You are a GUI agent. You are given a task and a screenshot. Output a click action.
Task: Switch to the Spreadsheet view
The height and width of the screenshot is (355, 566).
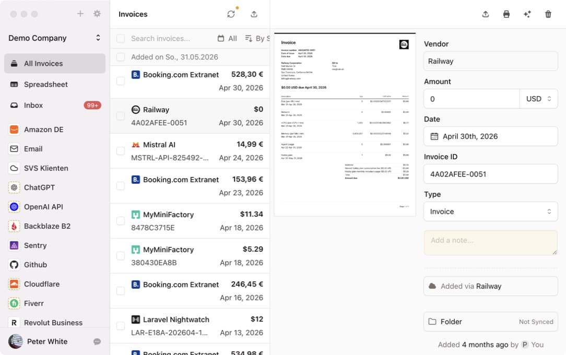[55, 85]
